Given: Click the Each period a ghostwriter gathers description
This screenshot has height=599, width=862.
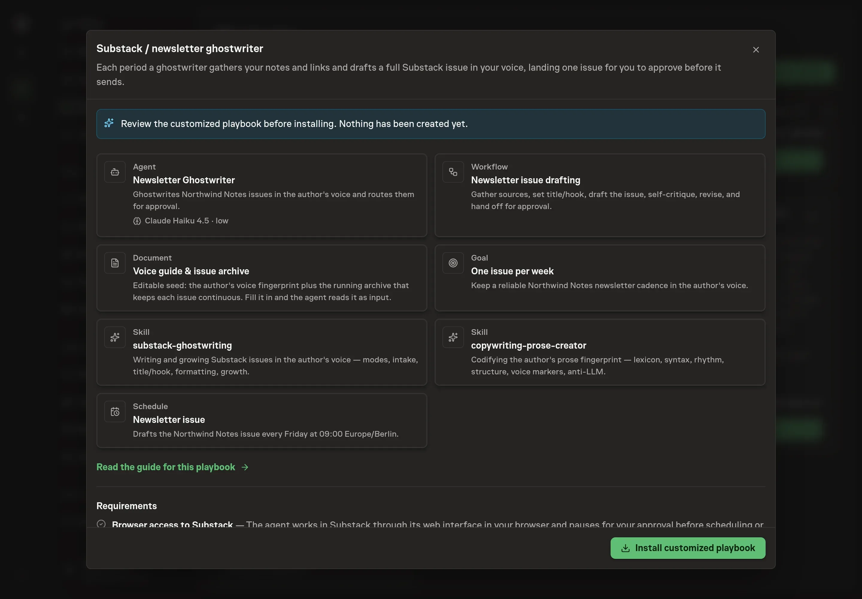Looking at the screenshot, I should click(x=409, y=75).
